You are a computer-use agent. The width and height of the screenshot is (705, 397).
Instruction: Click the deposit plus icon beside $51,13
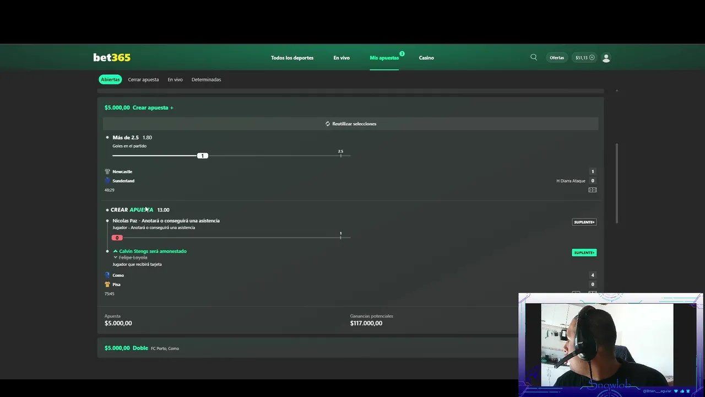(592, 57)
